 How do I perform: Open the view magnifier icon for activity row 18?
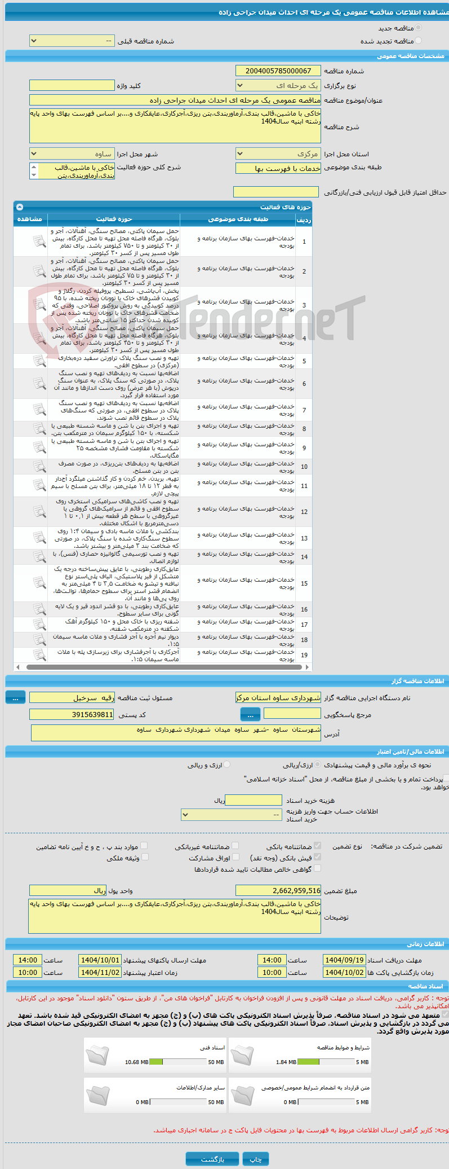39,640
